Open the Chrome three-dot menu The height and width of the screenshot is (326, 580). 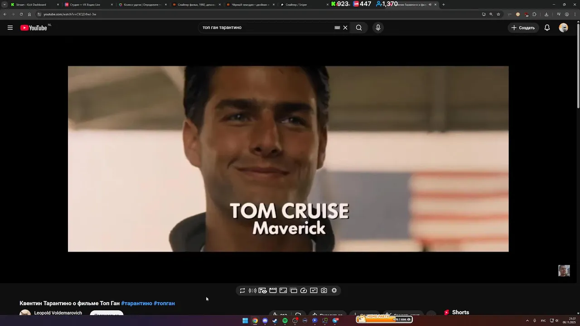[575, 14]
